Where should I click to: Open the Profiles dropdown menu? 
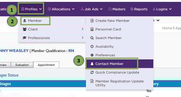[31, 9]
